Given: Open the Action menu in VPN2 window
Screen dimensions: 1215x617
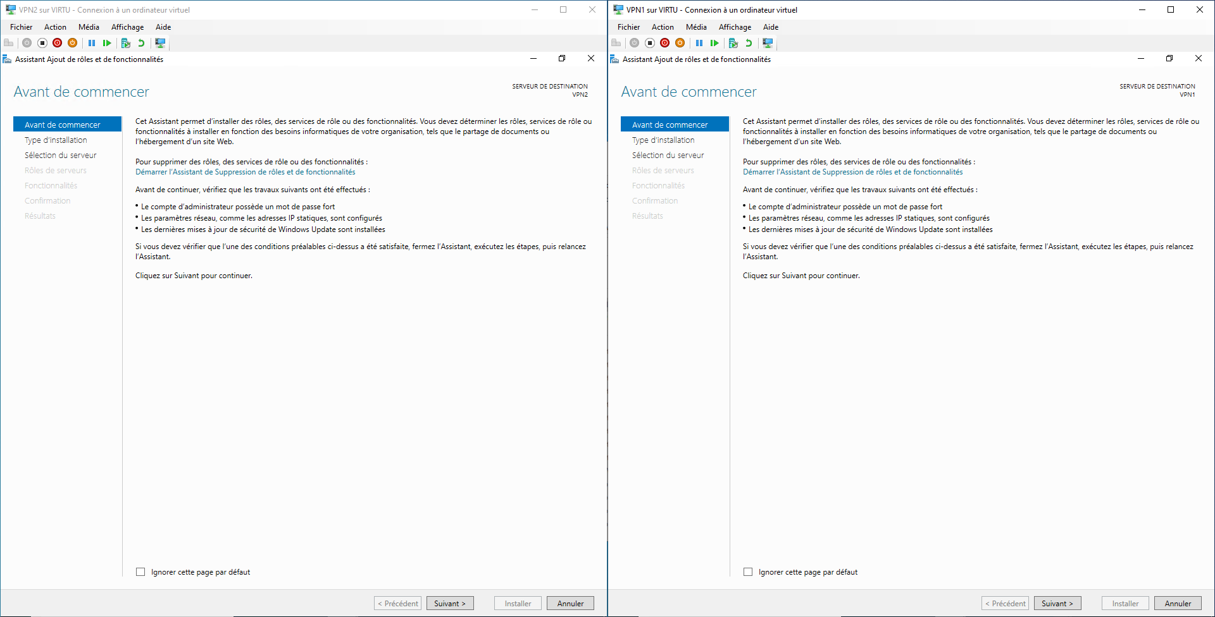Looking at the screenshot, I should [x=55, y=27].
